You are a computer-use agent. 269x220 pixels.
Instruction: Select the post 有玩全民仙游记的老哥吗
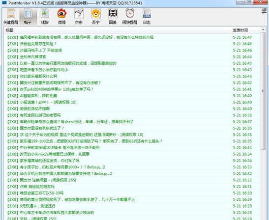point(33,115)
